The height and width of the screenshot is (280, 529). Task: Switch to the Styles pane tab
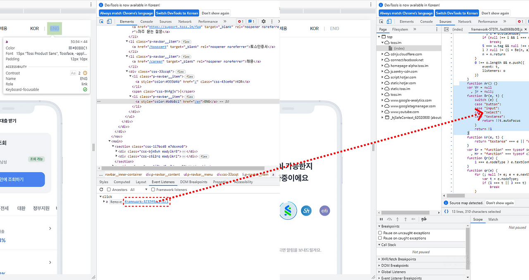click(x=104, y=182)
